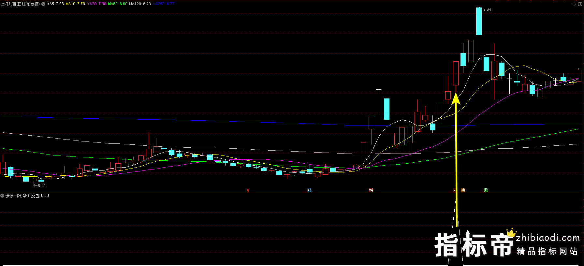Select the green MA60: 6.60 label
The image size is (584, 266).
[118, 4]
